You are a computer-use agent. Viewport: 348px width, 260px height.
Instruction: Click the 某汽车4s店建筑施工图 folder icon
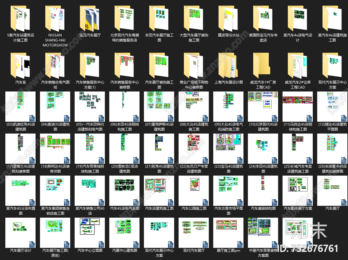(x=332, y=18)
